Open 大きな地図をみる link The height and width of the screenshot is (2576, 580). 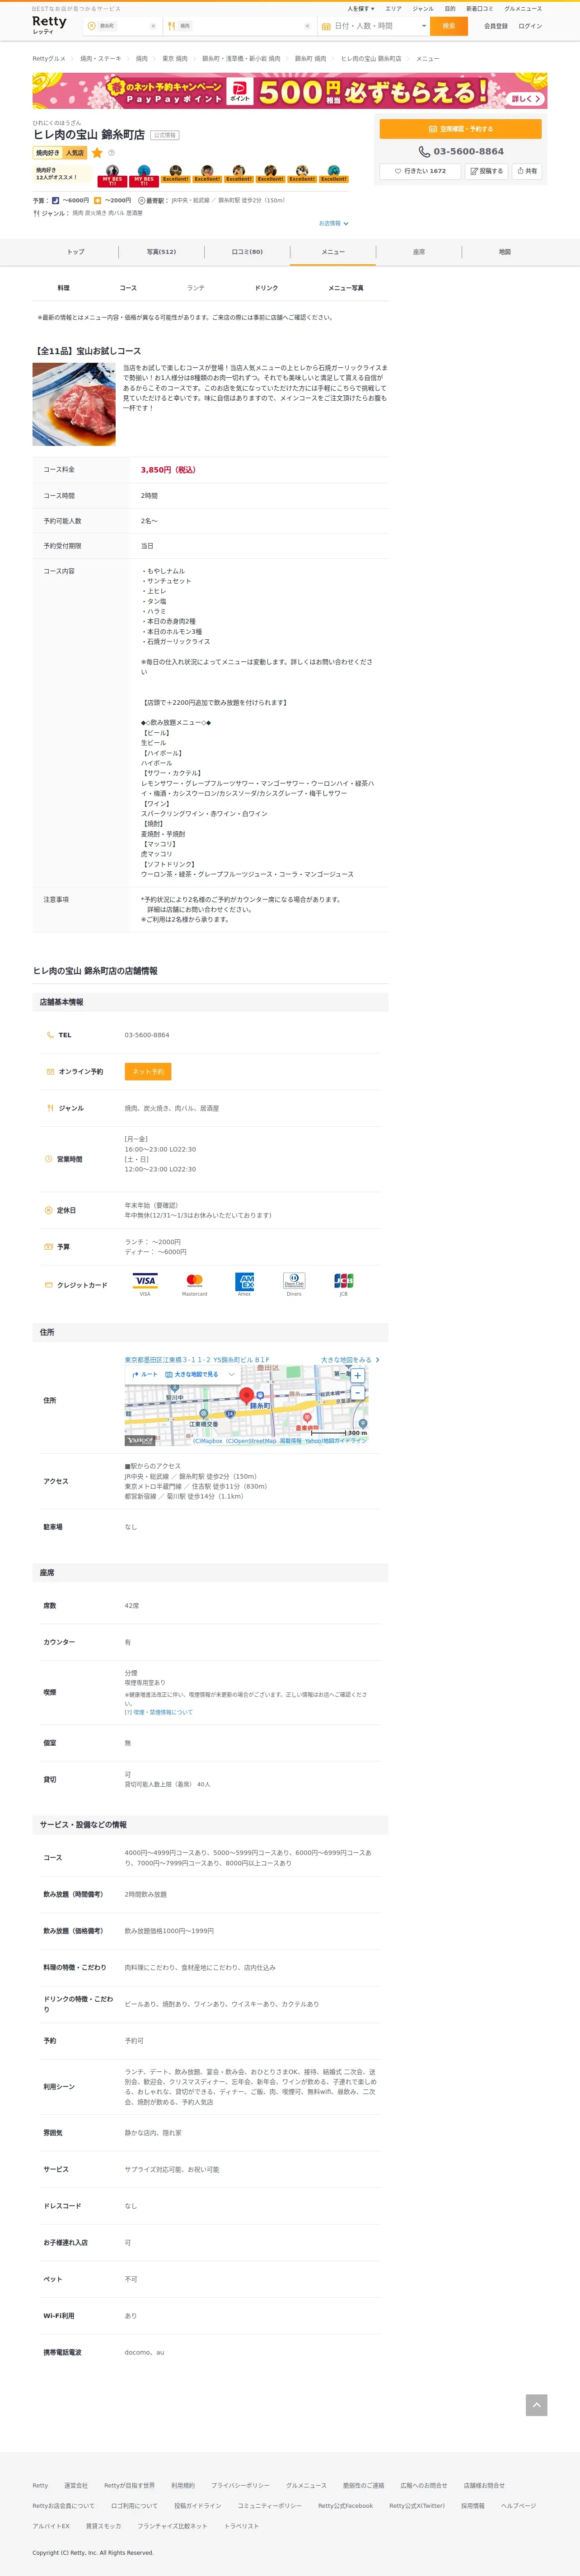pos(349,1360)
